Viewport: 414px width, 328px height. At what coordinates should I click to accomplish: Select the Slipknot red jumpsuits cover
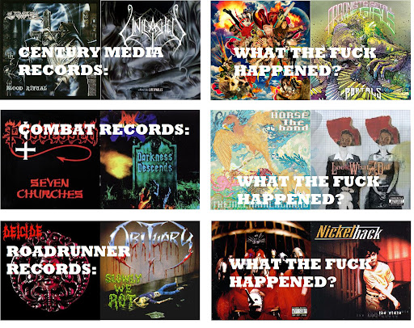[x=261, y=271]
